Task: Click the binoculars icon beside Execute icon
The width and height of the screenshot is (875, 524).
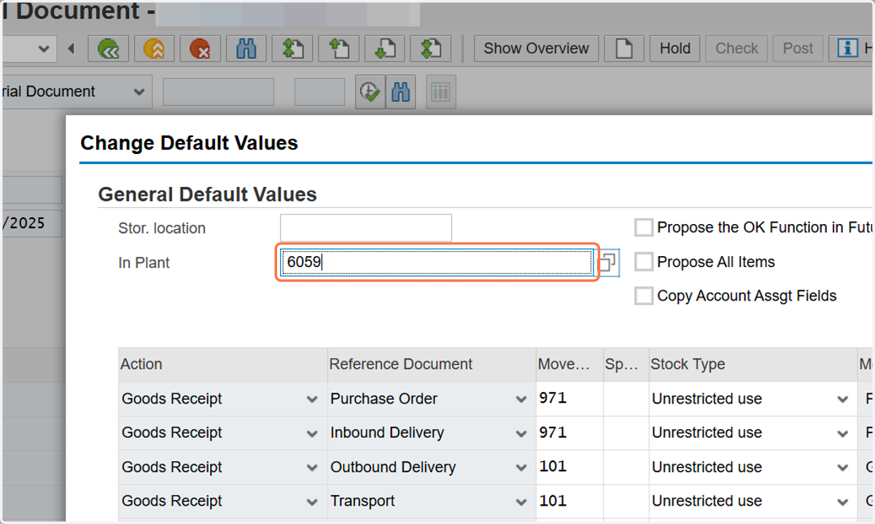Action: pyautogui.click(x=400, y=92)
